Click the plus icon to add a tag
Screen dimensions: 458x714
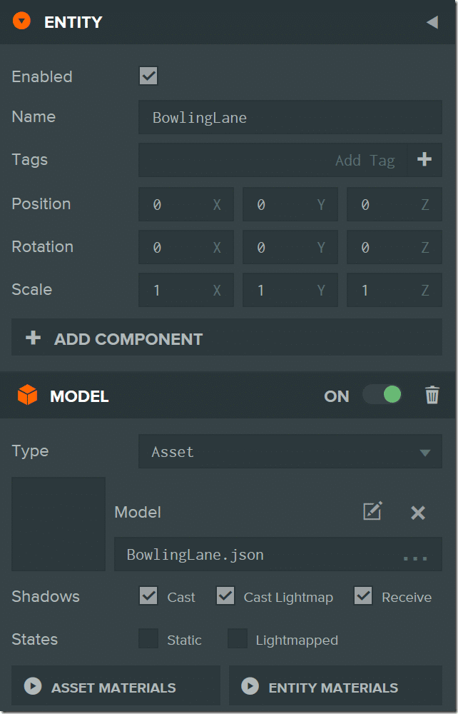coord(424,159)
